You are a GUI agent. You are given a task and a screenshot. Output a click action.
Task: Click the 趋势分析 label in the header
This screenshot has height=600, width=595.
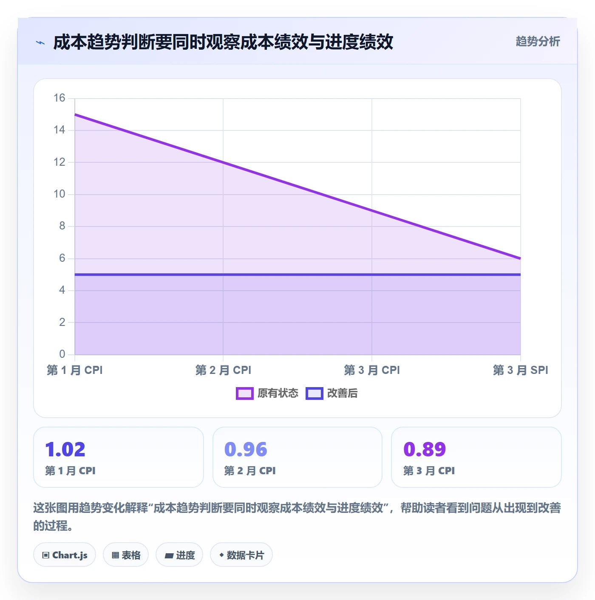(538, 41)
